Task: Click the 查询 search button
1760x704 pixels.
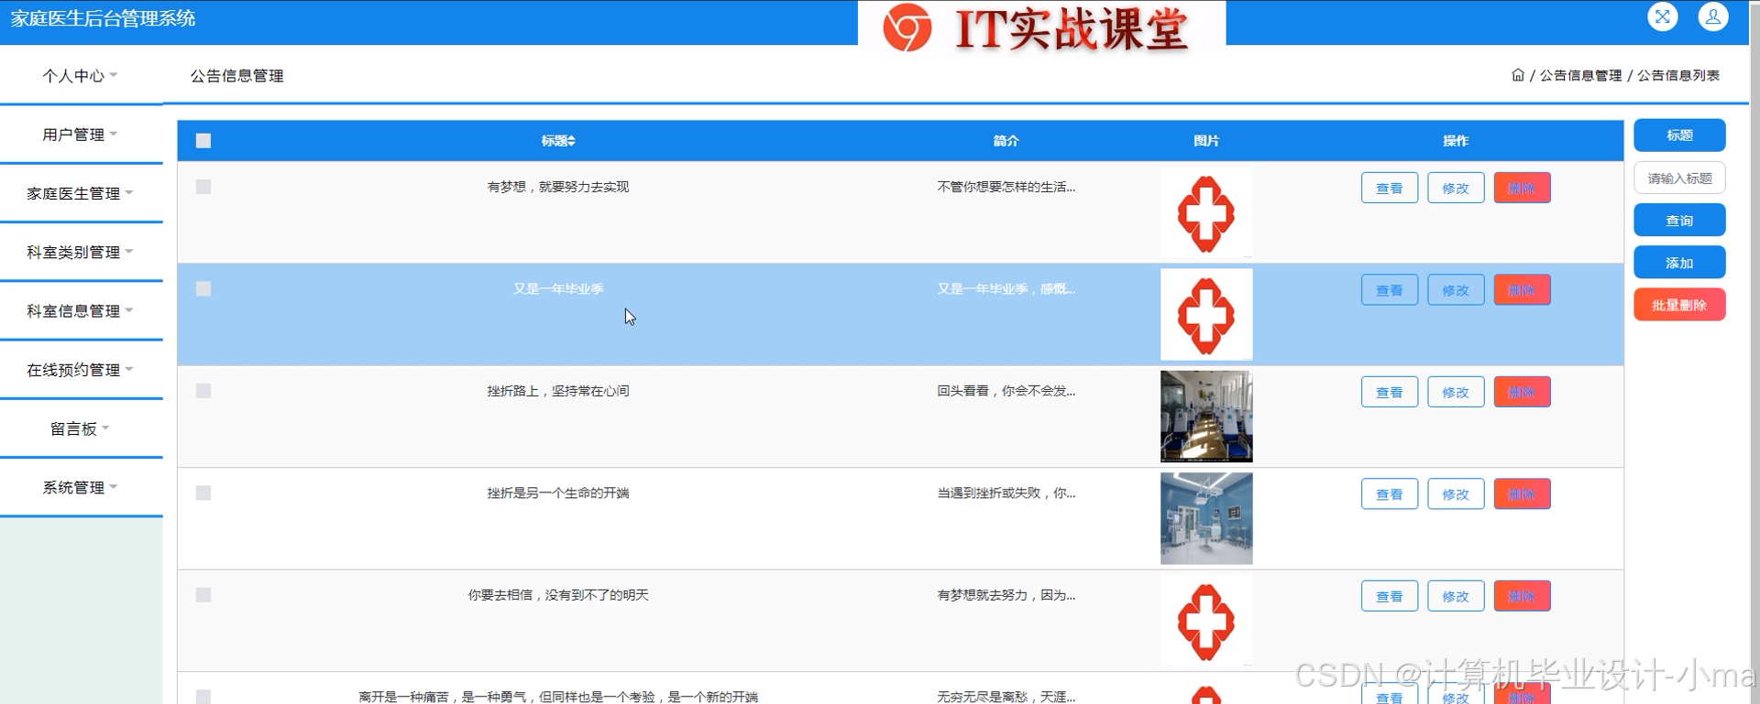Action: point(1679,221)
